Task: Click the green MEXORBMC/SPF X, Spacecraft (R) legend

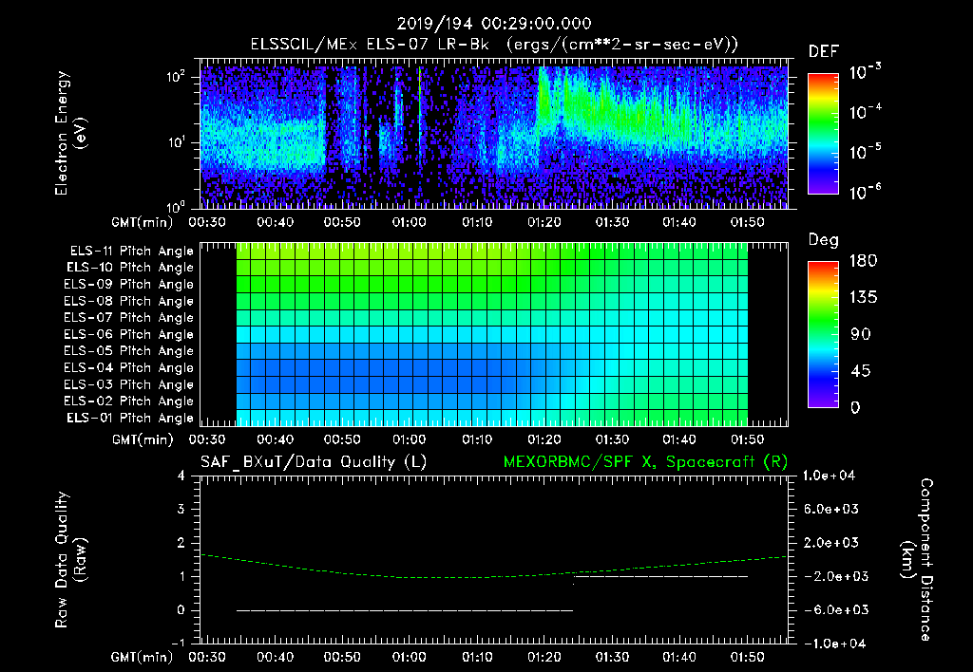Action: pyautogui.click(x=645, y=462)
